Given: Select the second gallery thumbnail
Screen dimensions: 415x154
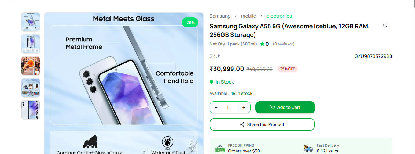Looking at the screenshot, I should (x=31, y=44).
